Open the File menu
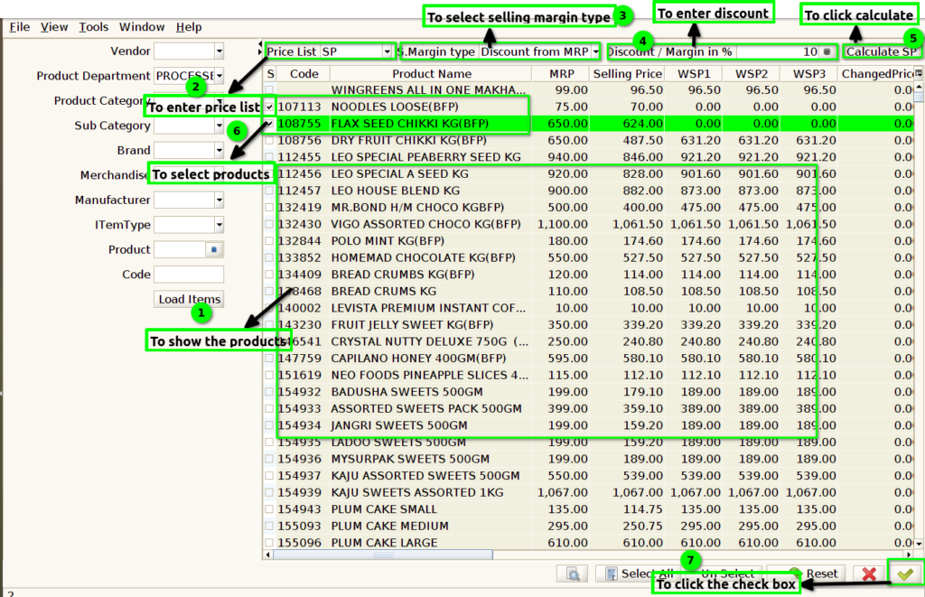This screenshot has width=925, height=597. tap(20, 27)
